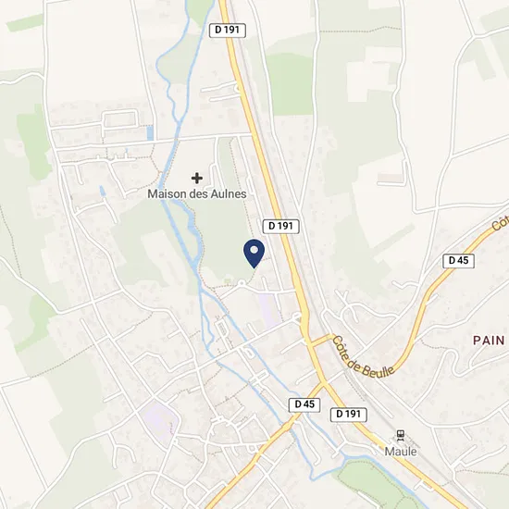Open the Maison des Aulnes place label
This screenshot has height=509, width=509.
pyautogui.click(x=197, y=194)
